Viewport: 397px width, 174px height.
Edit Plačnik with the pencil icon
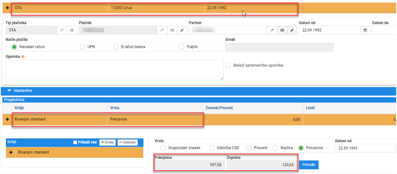[182, 30]
